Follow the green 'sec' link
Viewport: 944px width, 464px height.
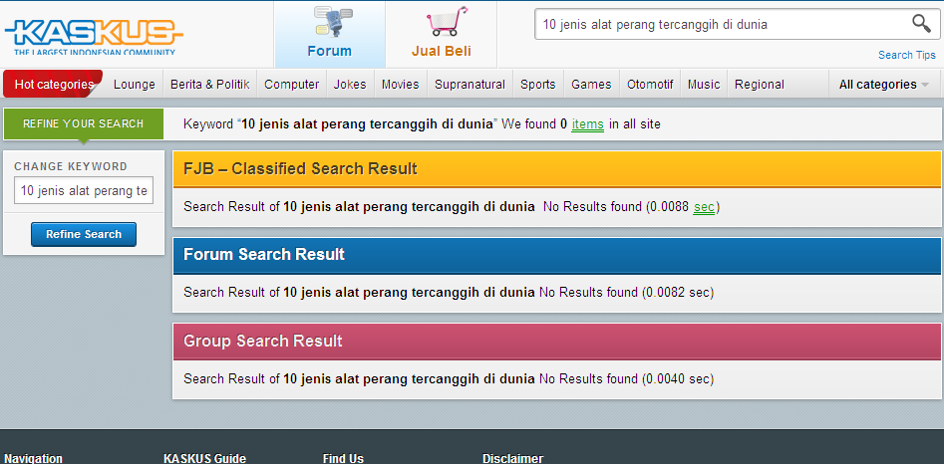(704, 207)
